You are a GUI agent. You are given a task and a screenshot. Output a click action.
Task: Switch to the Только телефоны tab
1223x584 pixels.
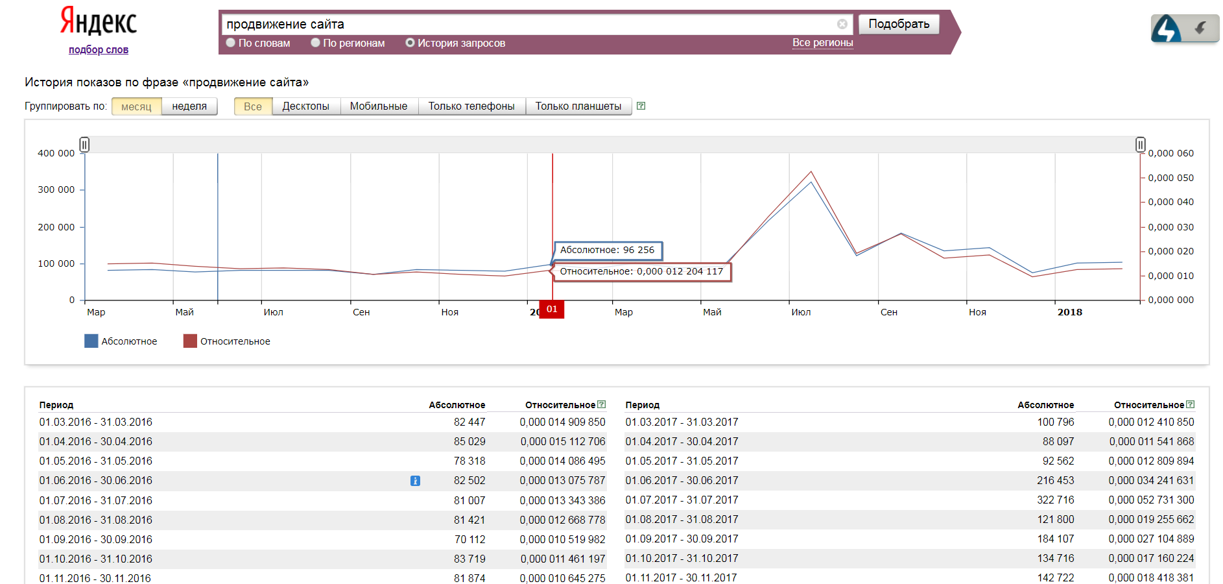coord(471,106)
